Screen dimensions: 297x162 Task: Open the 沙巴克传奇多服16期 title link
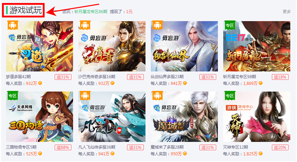coord(97,77)
